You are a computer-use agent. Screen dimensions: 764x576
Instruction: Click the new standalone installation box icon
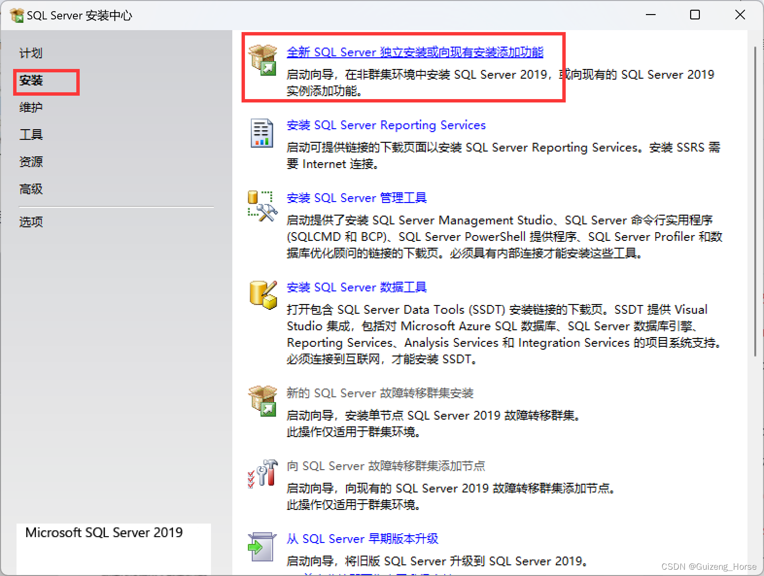[x=262, y=60]
